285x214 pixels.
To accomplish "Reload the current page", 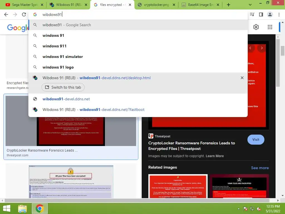I will pyautogui.click(x=24, y=14).
